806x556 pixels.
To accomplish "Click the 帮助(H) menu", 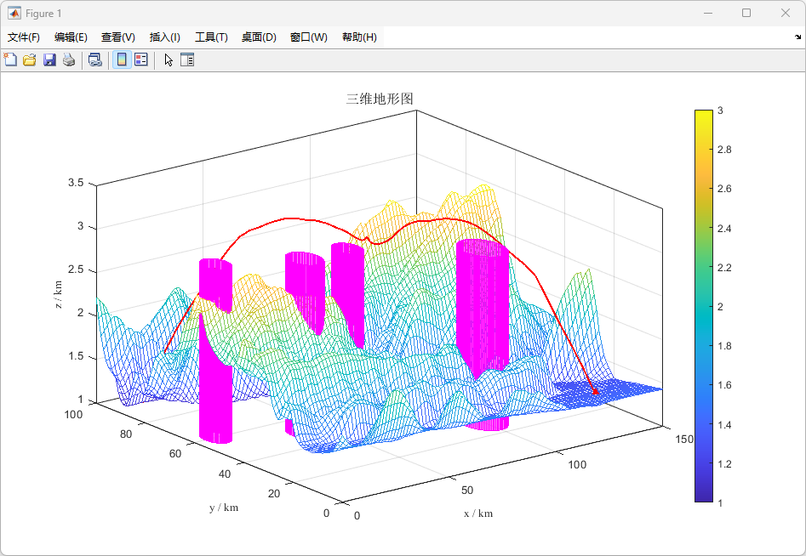I will (x=359, y=37).
